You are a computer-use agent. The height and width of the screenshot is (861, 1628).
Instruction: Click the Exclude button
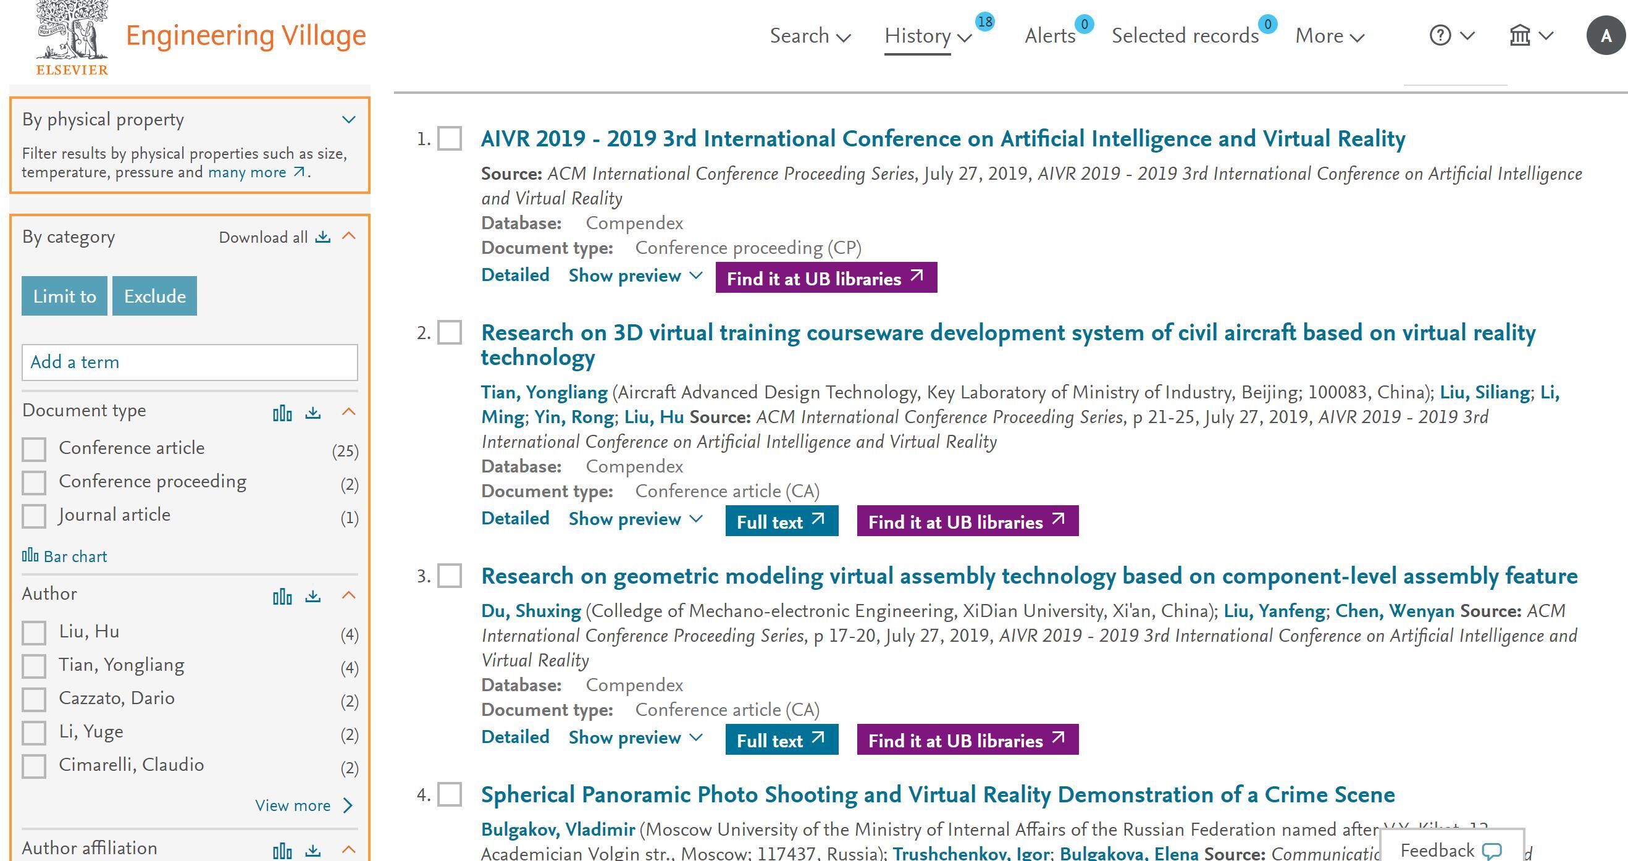[155, 296]
